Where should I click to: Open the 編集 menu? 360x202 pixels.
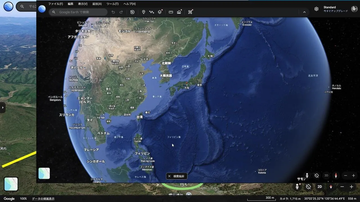(71, 4)
